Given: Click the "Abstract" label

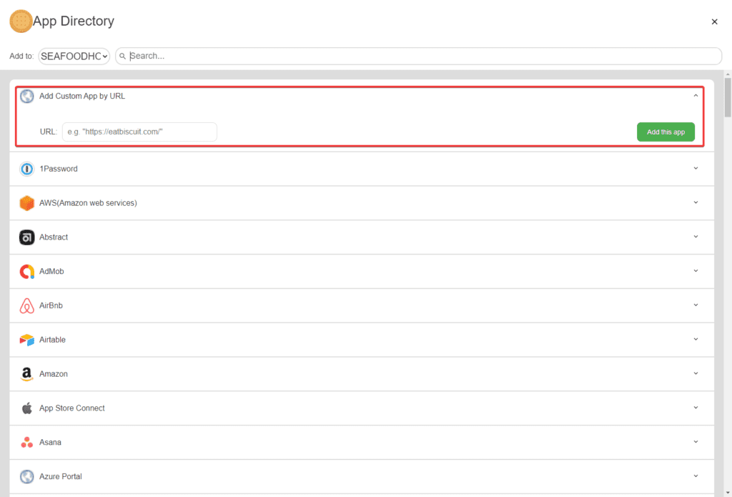Looking at the screenshot, I should point(54,237).
